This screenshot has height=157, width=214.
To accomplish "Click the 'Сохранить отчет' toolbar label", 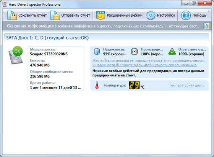I will (x=32, y=15).
